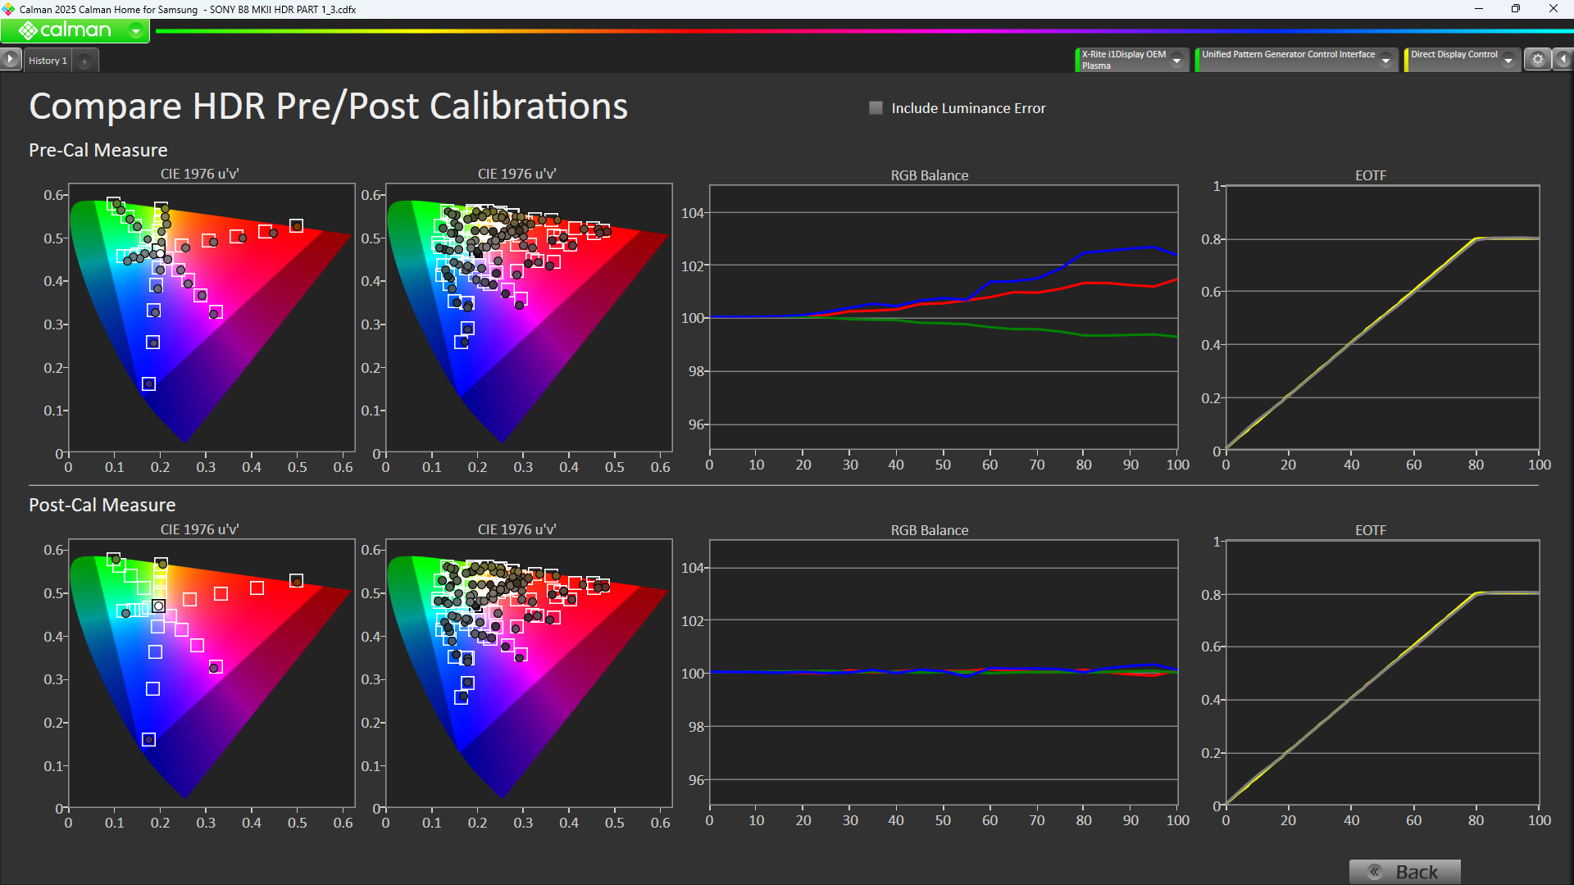Click the Calman logo button
The image size is (1574, 885).
pos(66,31)
